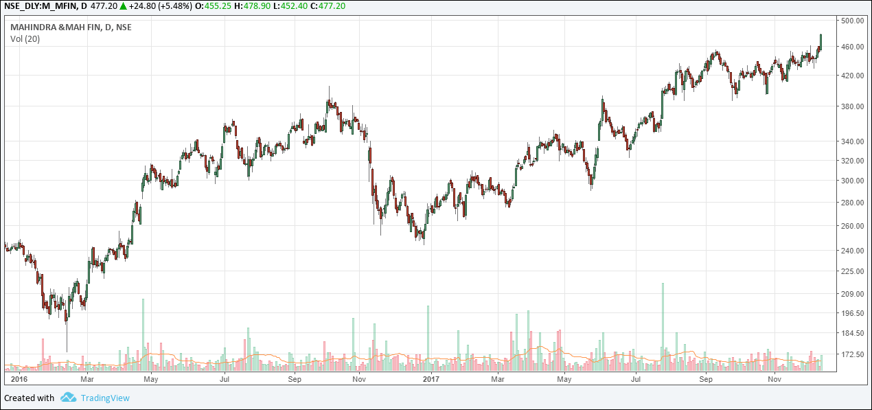
Task: Click the 196.50 price axis label
Action: pyautogui.click(x=851, y=313)
